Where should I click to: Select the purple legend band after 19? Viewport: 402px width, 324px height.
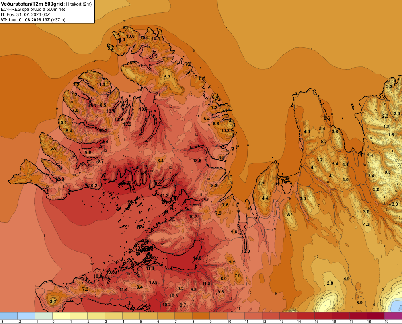pyautogui.click(x=393, y=316)
